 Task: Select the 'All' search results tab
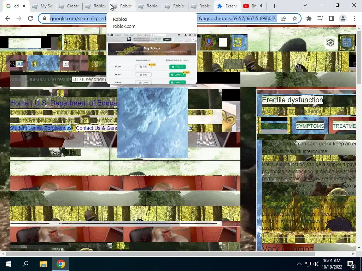[x=17, y=64]
